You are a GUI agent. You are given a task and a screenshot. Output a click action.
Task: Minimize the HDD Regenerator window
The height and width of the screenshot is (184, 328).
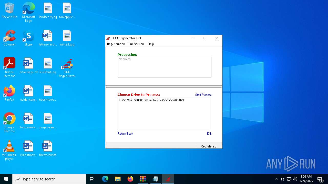point(193,38)
